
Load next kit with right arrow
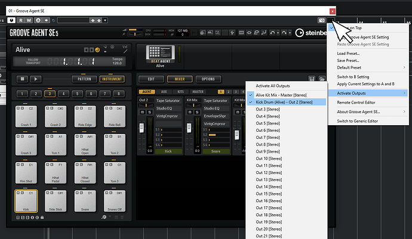point(91,50)
